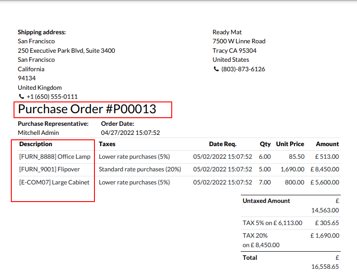
Task: Click the '[FURN_9001] Flipover' description
Action: [49, 170]
